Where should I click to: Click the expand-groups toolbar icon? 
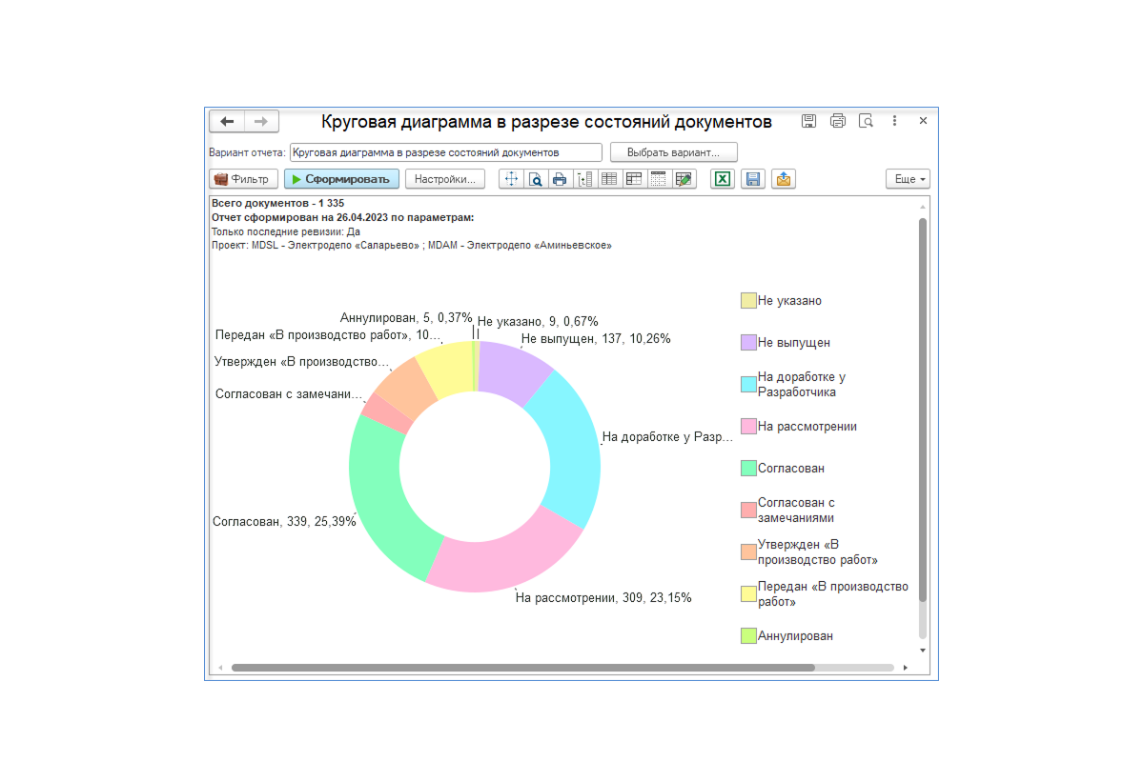[584, 179]
